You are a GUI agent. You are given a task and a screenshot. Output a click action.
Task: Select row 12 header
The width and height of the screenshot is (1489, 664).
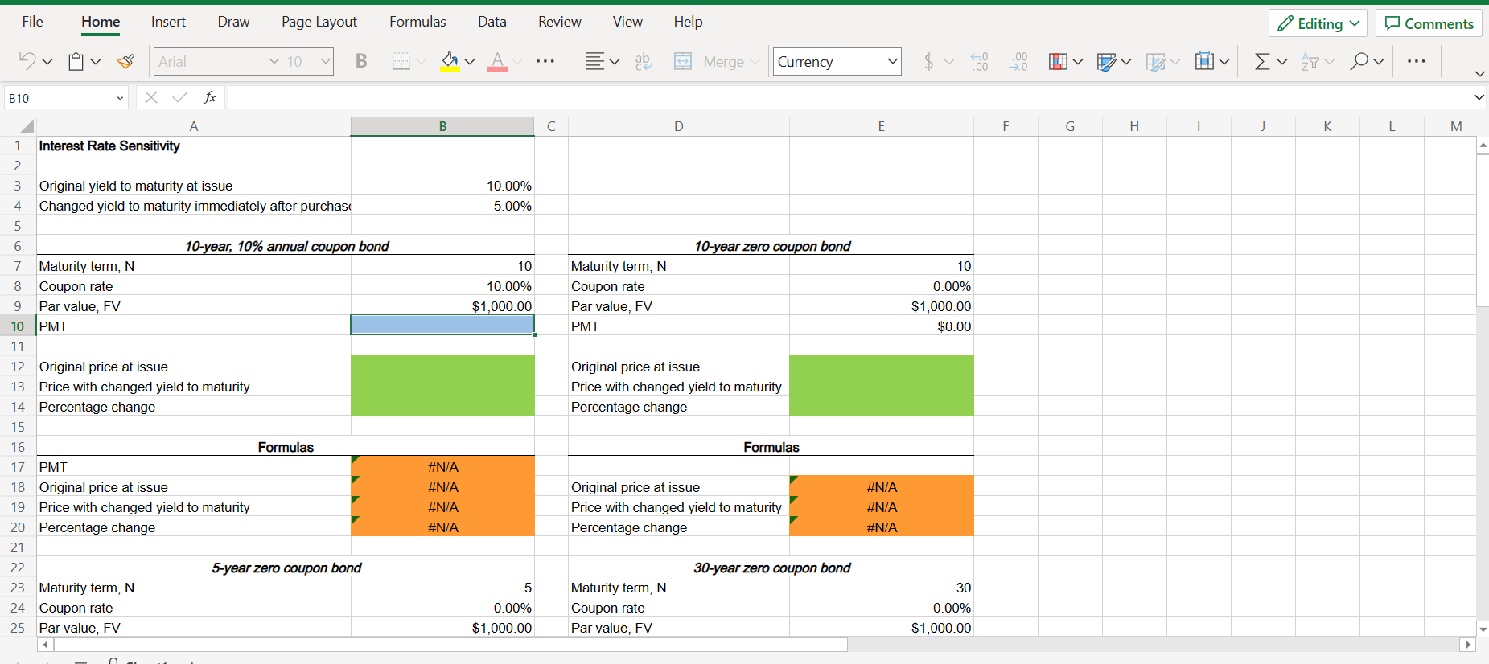pos(18,367)
